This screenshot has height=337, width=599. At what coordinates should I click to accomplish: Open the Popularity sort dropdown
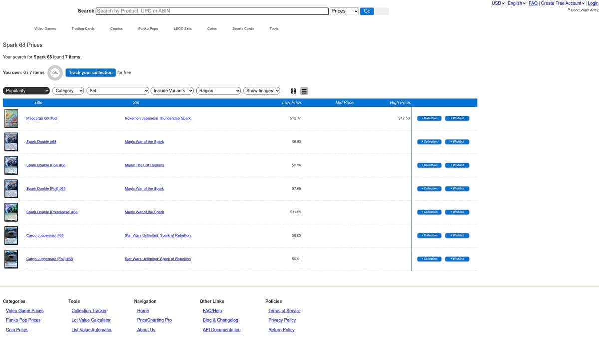tap(26, 91)
